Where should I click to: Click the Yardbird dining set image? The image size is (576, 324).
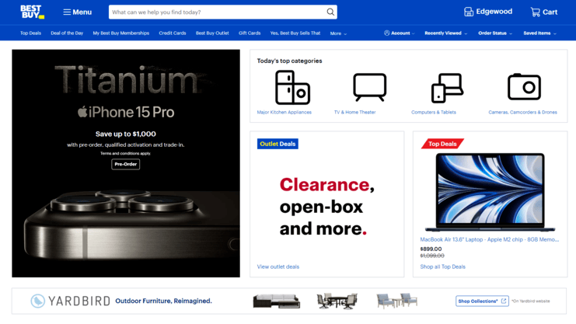(x=337, y=301)
